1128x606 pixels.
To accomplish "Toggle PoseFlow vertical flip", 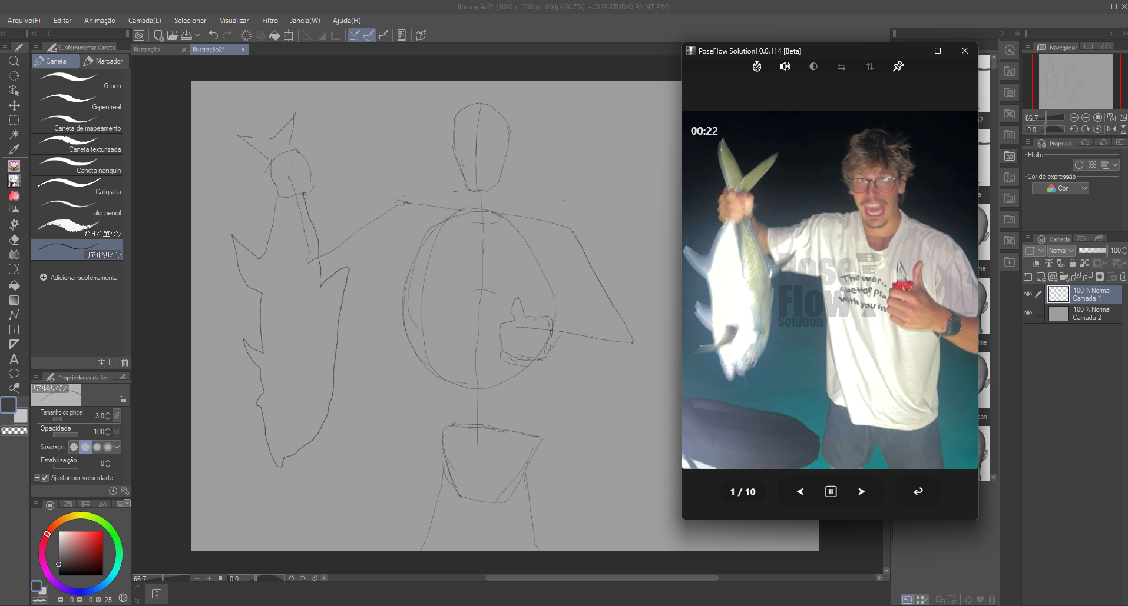I will point(870,66).
